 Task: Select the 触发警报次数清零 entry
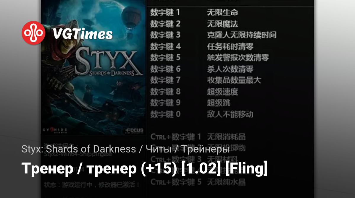(x=238, y=58)
